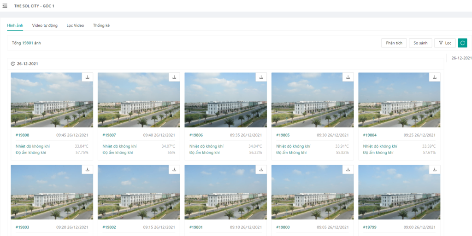
Task: Open photo thumbnail #19802
Action: 139,192
